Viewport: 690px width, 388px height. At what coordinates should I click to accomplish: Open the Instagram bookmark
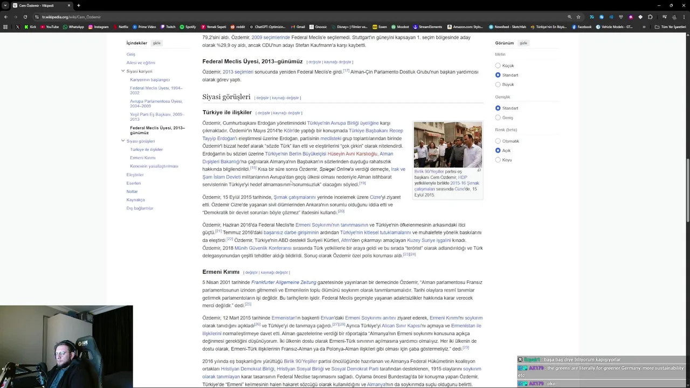[x=99, y=26]
